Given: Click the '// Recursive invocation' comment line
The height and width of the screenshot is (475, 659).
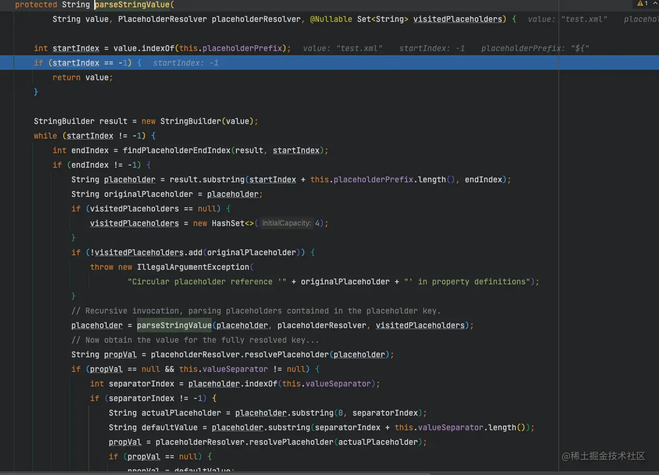Looking at the screenshot, I should coord(256,310).
